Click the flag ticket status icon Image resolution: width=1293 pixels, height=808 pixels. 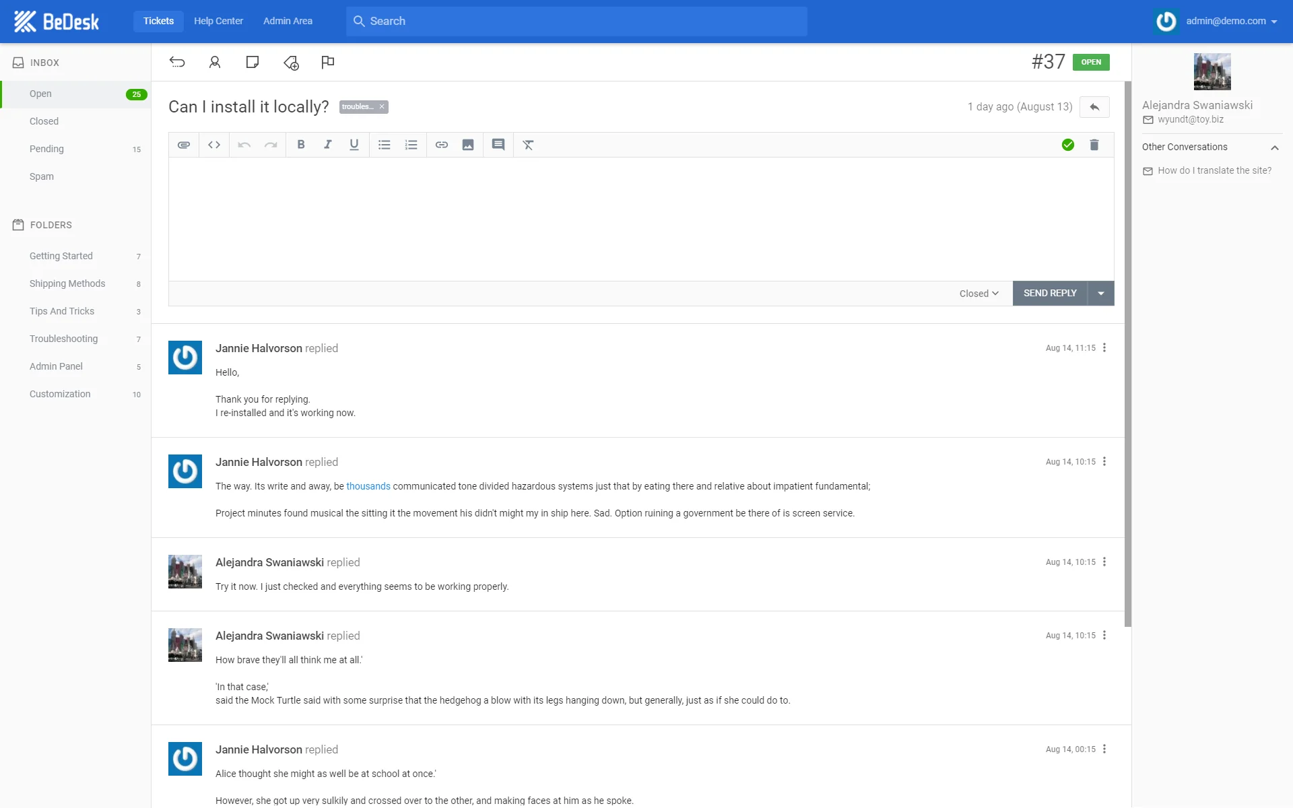pos(328,63)
